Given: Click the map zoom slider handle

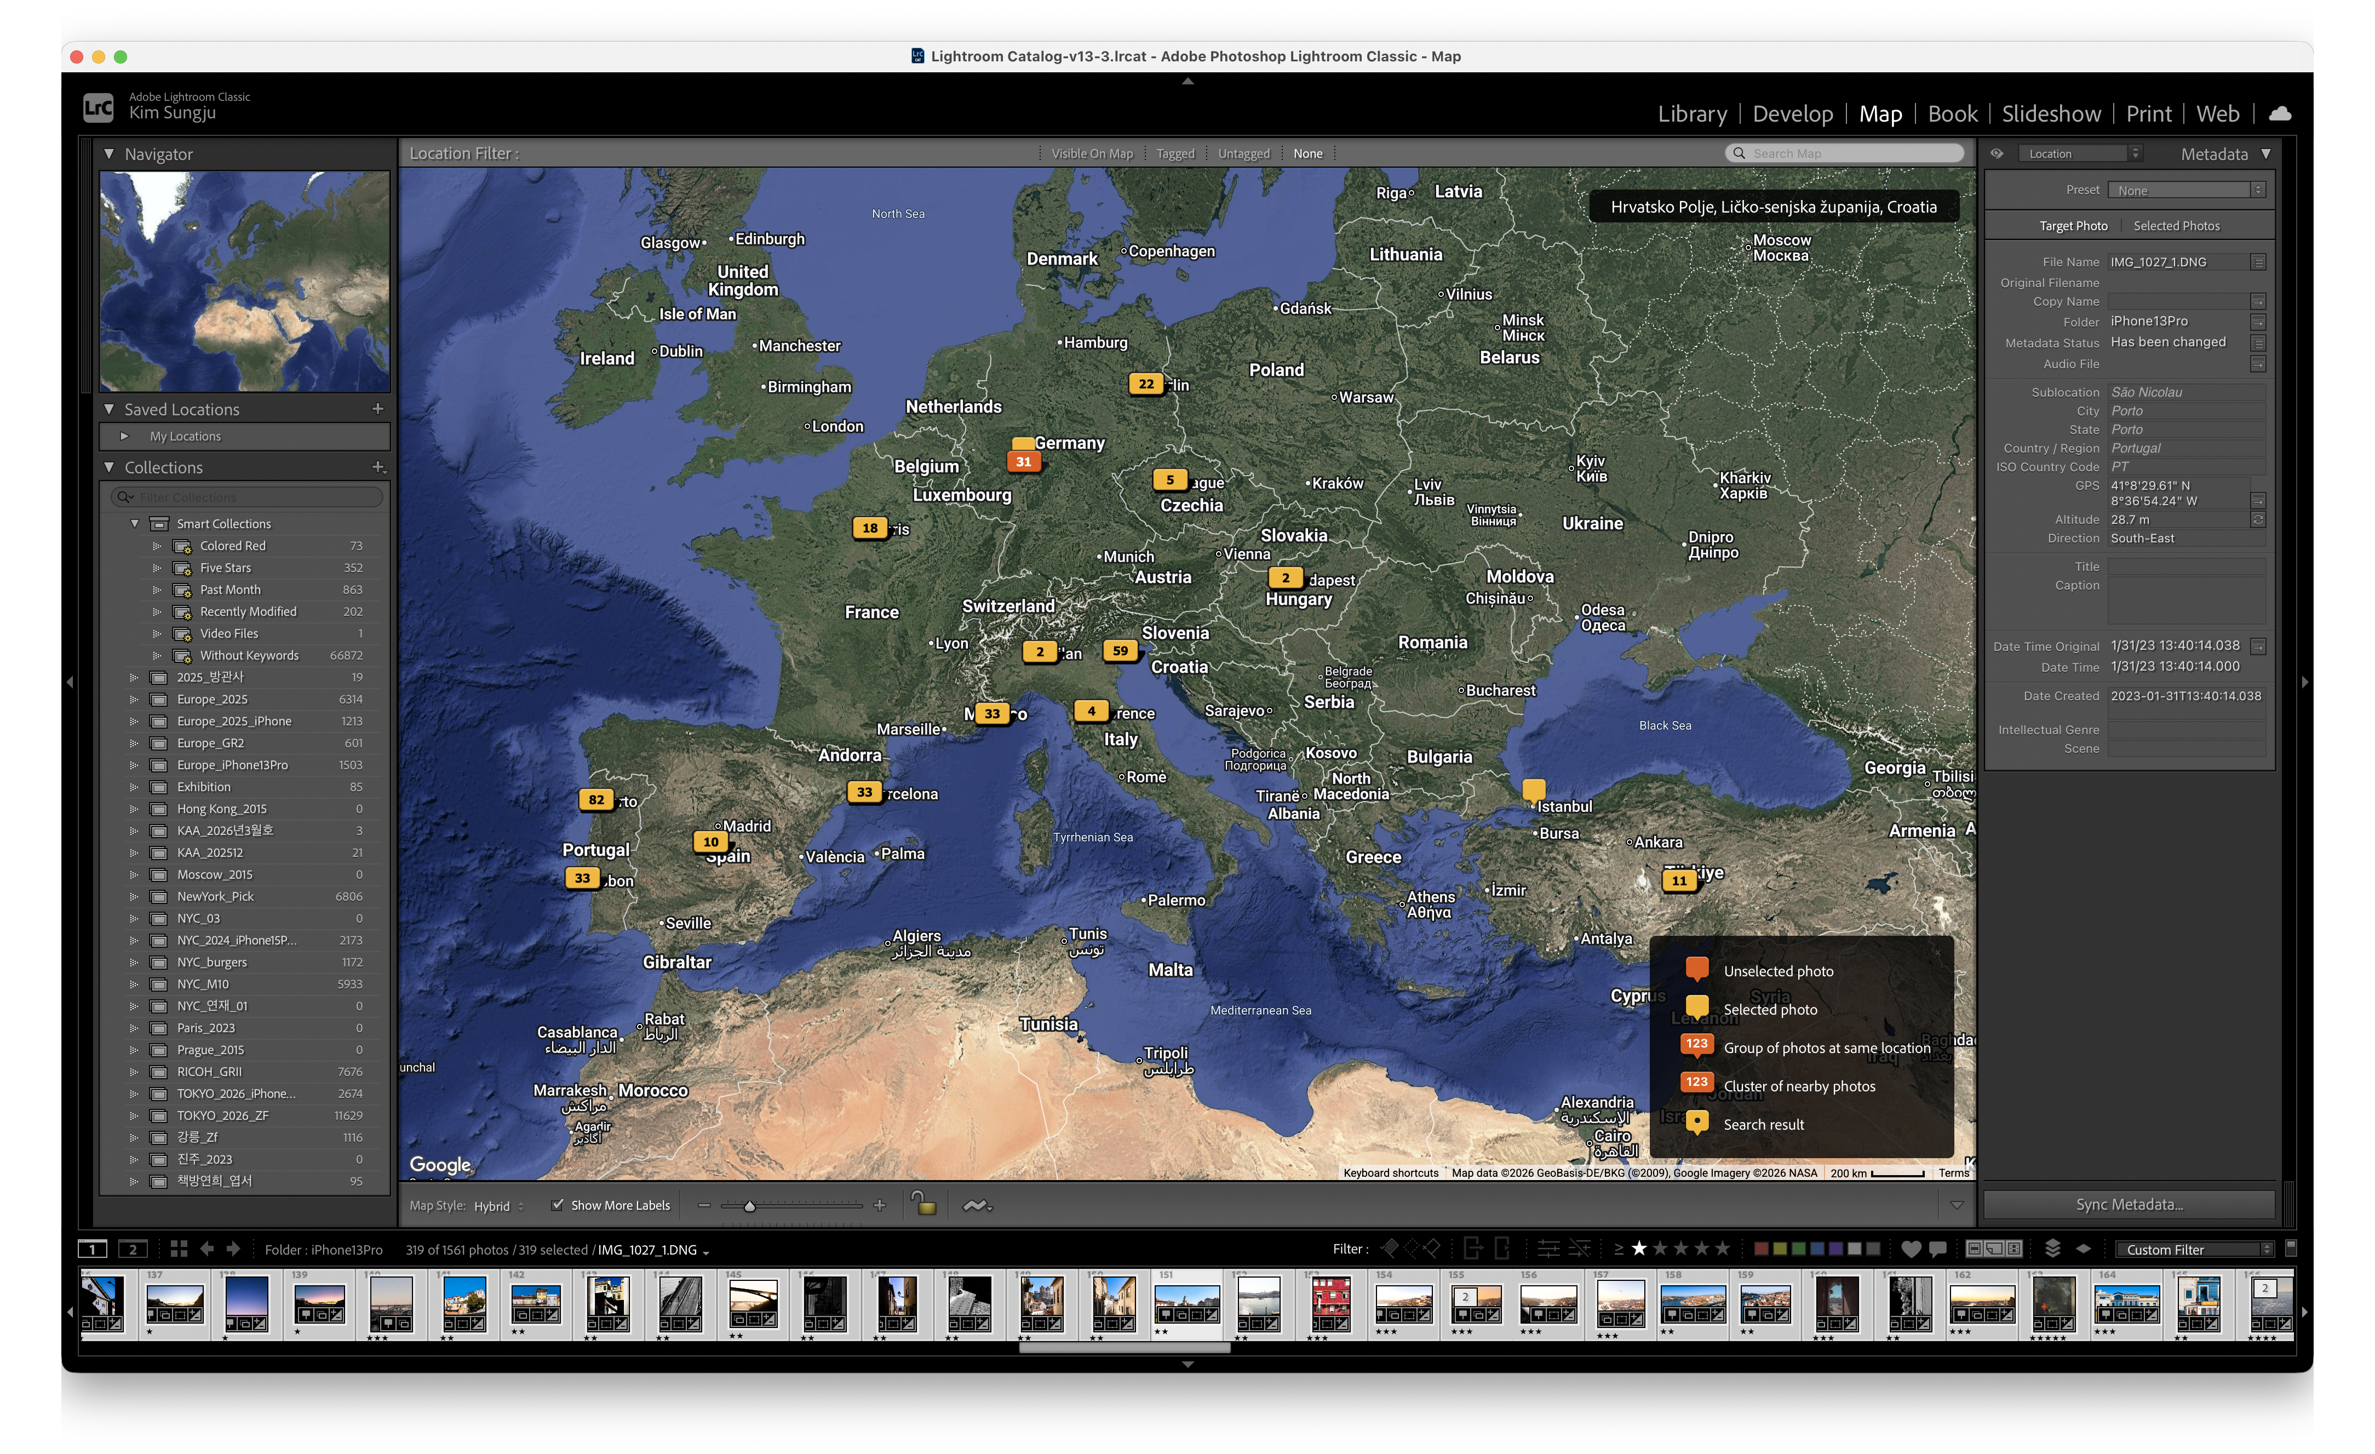Looking at the screenshot, I should coord(749,1206).
